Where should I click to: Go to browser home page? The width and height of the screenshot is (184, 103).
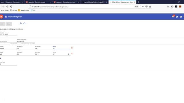click(x=11, y=7)
